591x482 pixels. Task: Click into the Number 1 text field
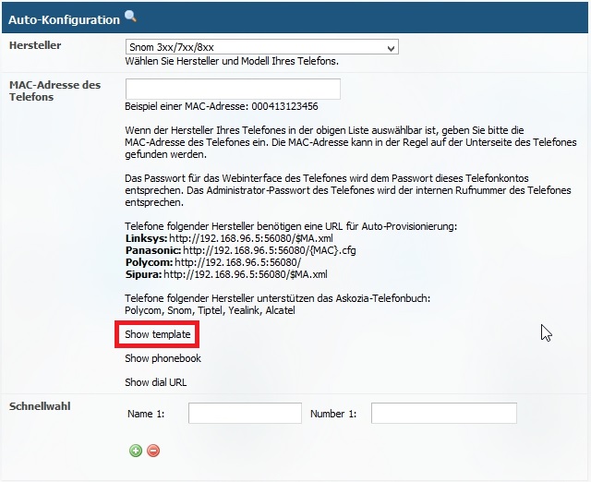[x=430, y=414]
